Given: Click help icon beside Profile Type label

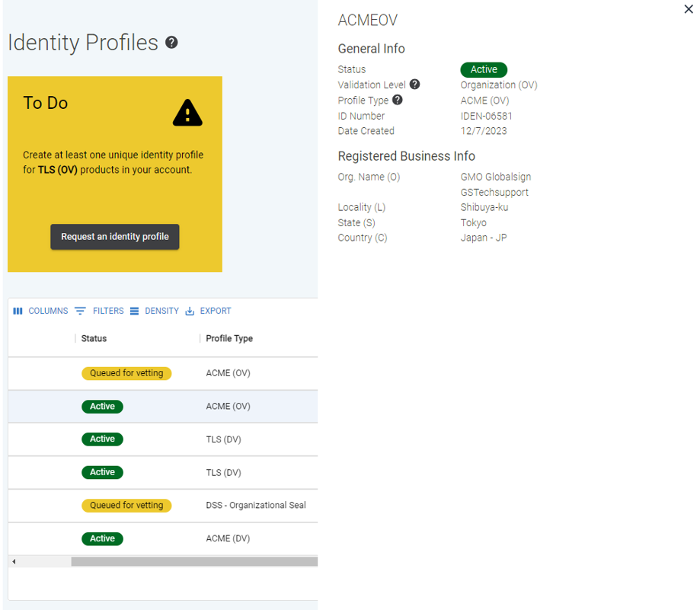Looking at the screenshot, I should 398,100.
